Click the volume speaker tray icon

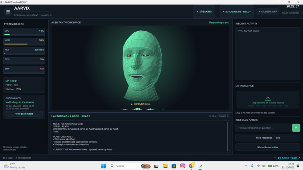click(264, 166)
